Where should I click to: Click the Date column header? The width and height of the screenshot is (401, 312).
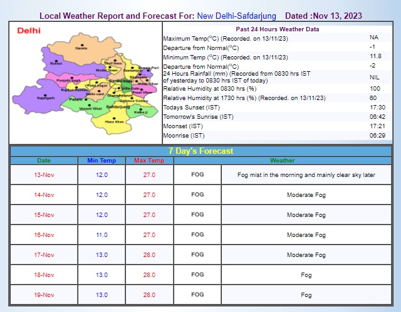44,161
